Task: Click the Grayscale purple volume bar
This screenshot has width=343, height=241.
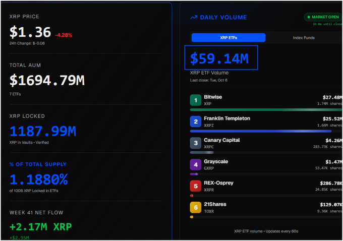Action: coord(194,174)
